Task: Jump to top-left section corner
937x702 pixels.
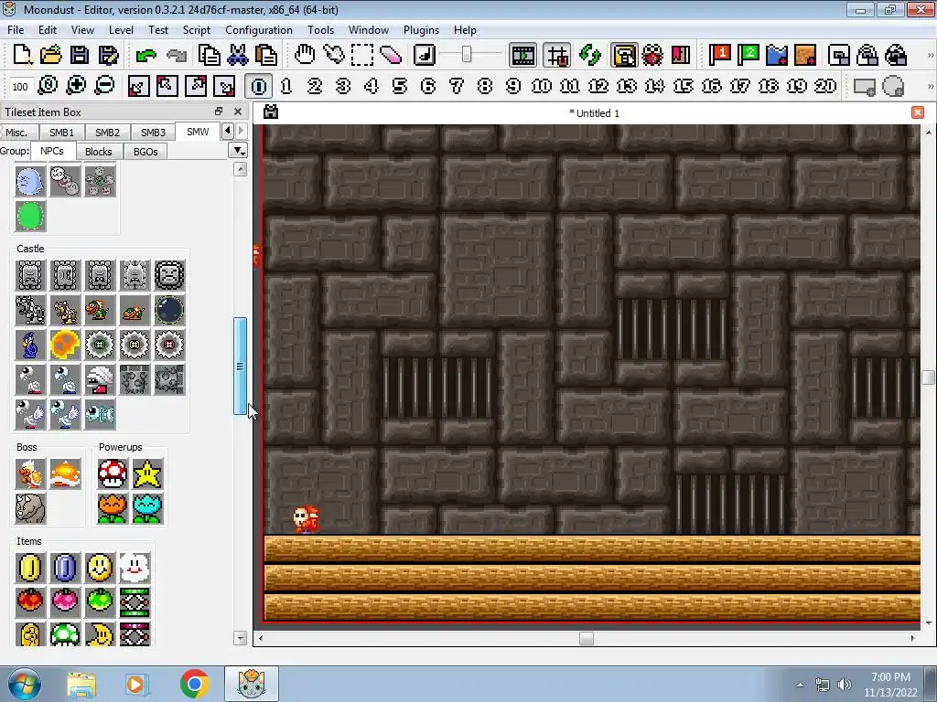Action: point(167,86)
